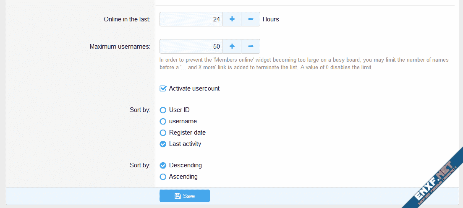Focus the Maximum usernames input field

[x=191, y=46]
